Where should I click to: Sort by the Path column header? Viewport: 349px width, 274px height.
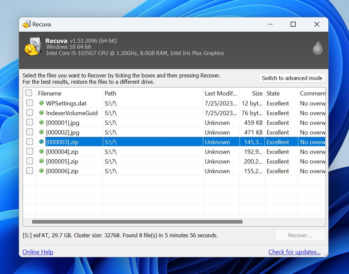pos(153,93)
